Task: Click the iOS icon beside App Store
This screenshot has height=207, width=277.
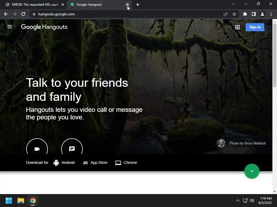Action: point(85,163)
